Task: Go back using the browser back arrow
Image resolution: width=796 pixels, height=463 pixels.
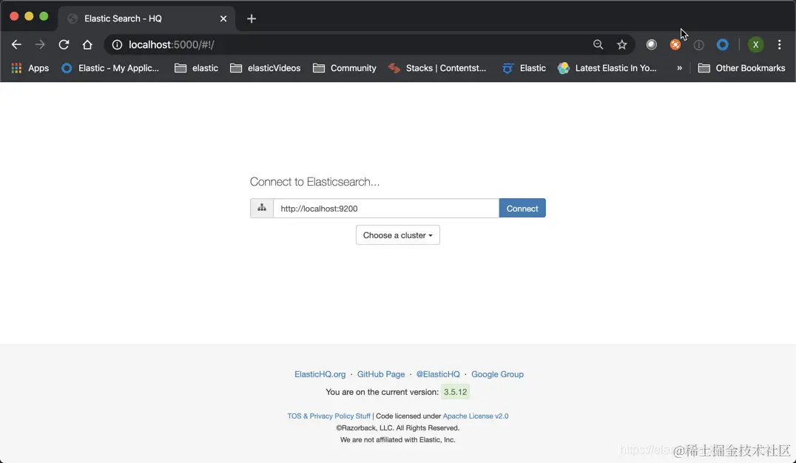Action: click(16, 44)
